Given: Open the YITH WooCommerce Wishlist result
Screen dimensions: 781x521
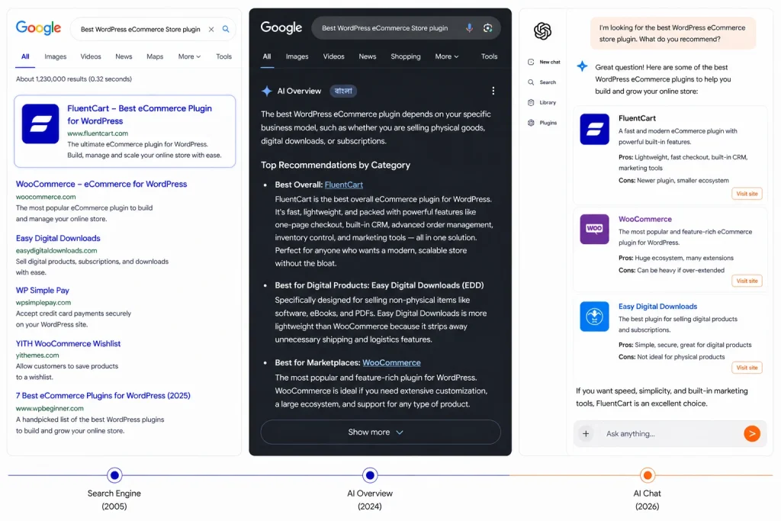Looking at the screenshot, I should click(x=68, y=344).
